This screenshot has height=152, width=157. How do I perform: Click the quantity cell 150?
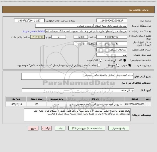[37, 104]
